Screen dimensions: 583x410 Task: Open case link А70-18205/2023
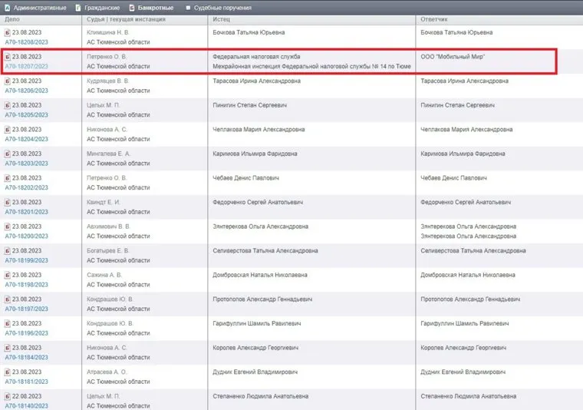pyautogui.click(x=27, y=115)
